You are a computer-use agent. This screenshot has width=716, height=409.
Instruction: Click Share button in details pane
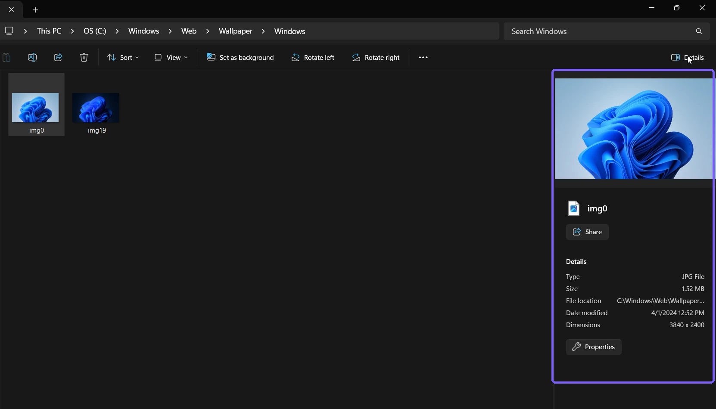[x=587, y=232]
